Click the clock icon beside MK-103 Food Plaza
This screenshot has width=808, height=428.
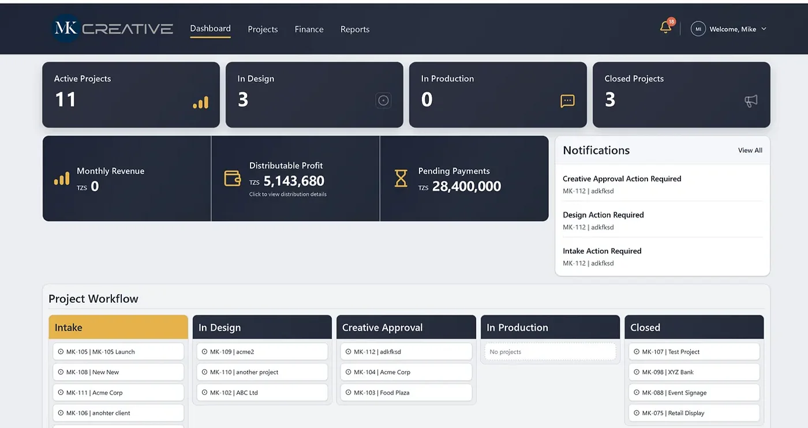(348, 392)
